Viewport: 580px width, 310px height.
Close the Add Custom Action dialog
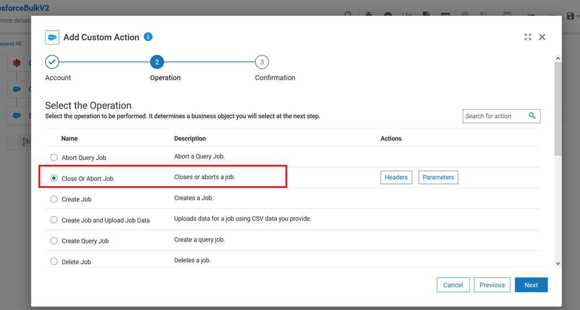click(542, 37)
